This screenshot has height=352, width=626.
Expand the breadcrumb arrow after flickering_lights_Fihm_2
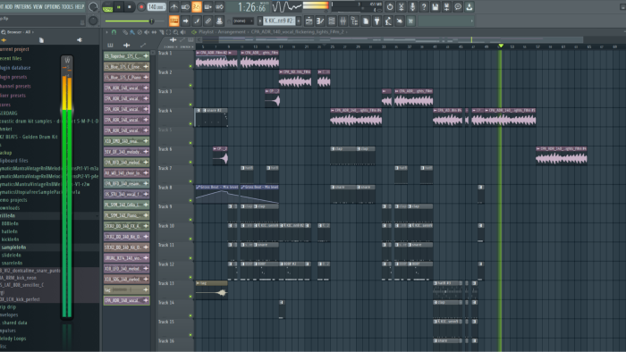pos(347,32)
